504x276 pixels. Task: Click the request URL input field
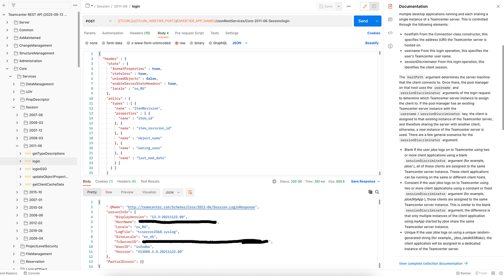pyautogui.click(x=233, y=21)
